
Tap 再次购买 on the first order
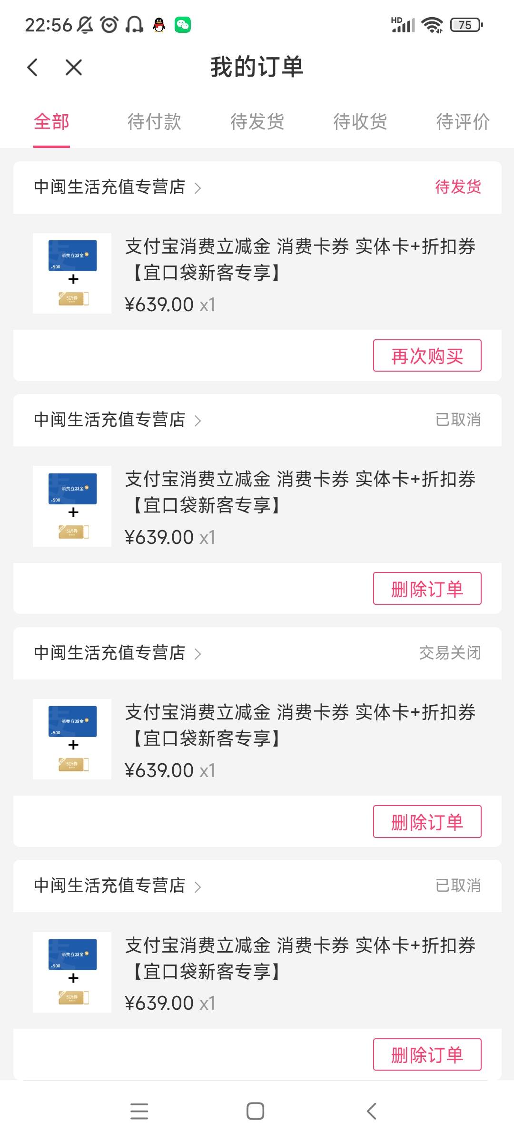pos(427,355)
